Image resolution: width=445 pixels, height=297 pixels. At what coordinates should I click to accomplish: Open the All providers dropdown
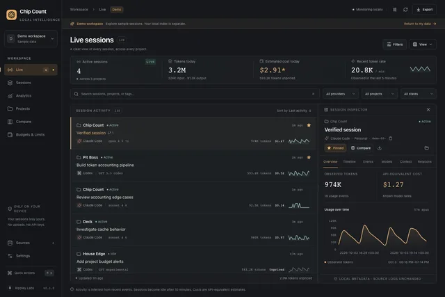pos(340,94)
